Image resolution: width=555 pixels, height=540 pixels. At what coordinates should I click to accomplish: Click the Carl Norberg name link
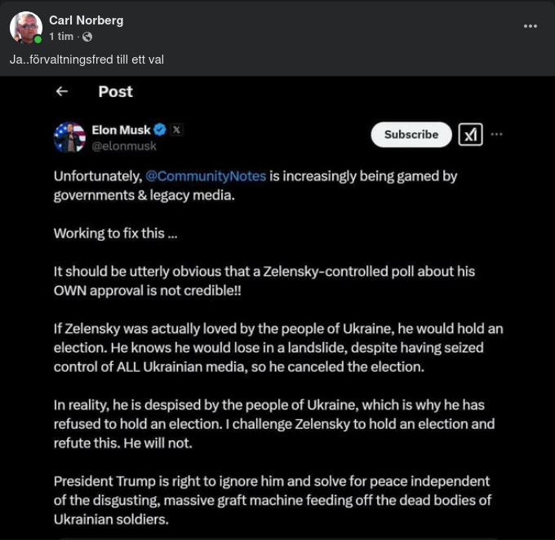[86, 20]
